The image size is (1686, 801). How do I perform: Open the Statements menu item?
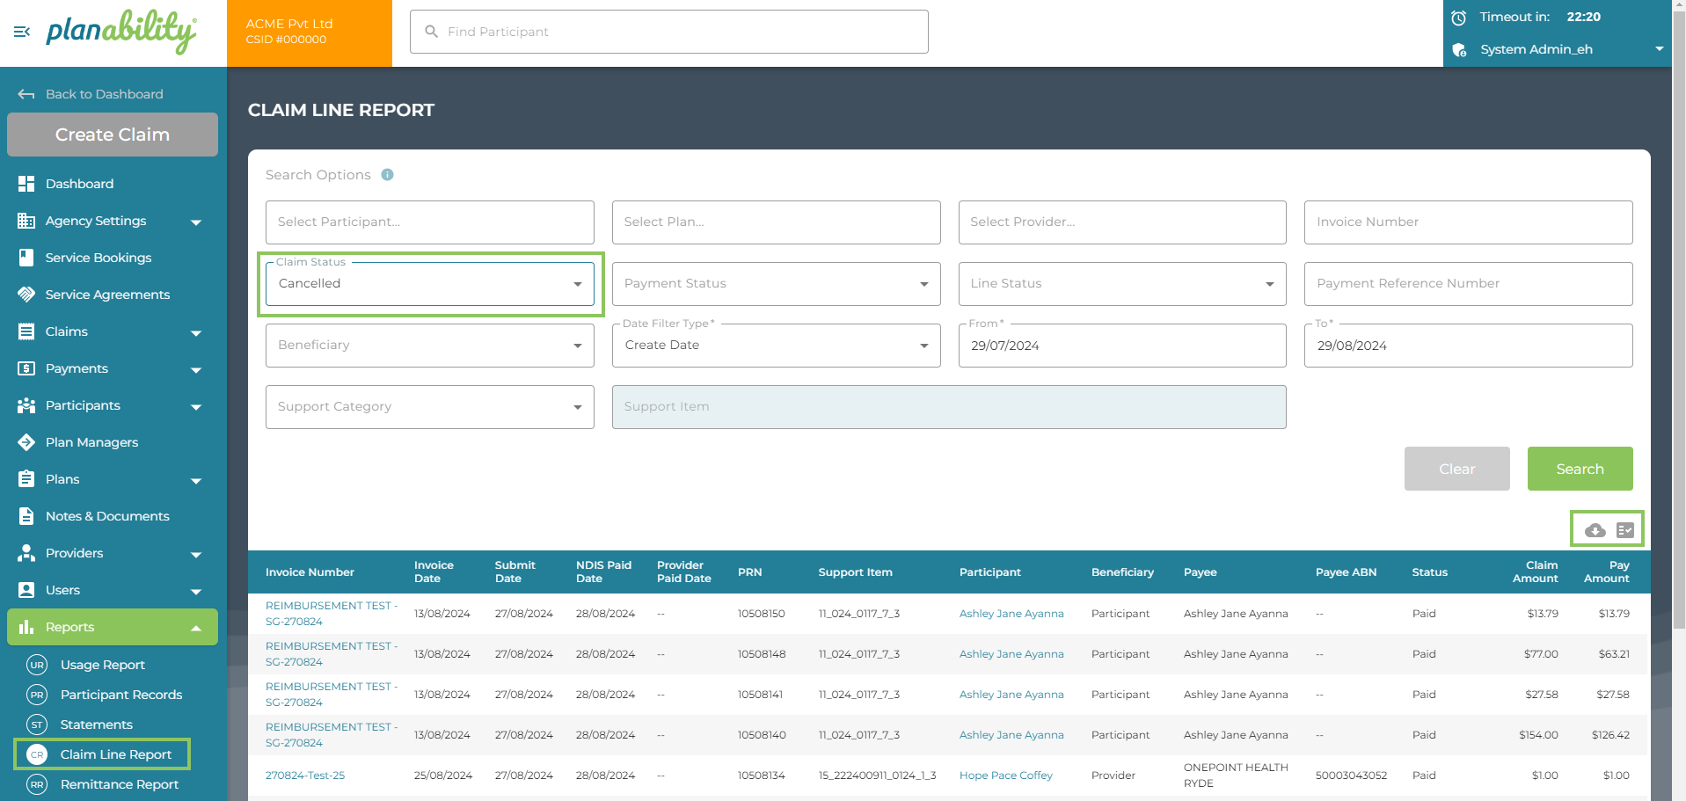(x=97, y=725)
